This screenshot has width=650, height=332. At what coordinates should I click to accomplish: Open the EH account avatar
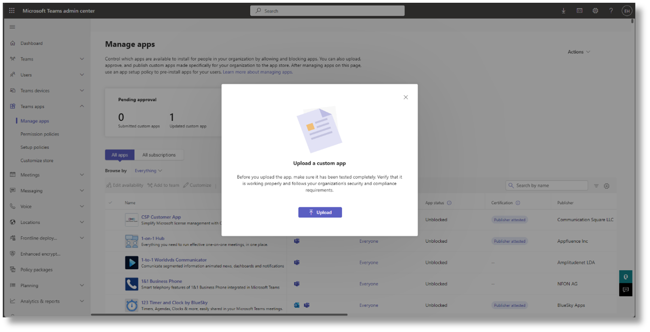click(627, 11)
